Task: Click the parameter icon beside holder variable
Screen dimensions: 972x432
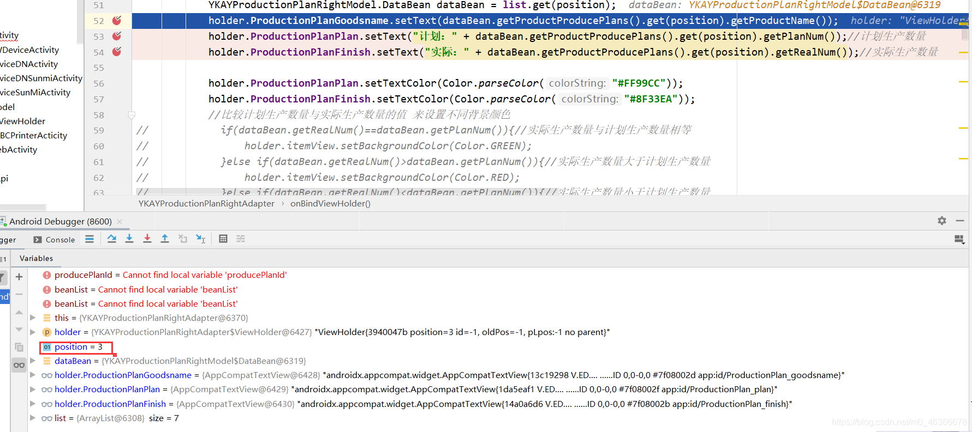Action: pyautogui.click(x=47, y=332)
